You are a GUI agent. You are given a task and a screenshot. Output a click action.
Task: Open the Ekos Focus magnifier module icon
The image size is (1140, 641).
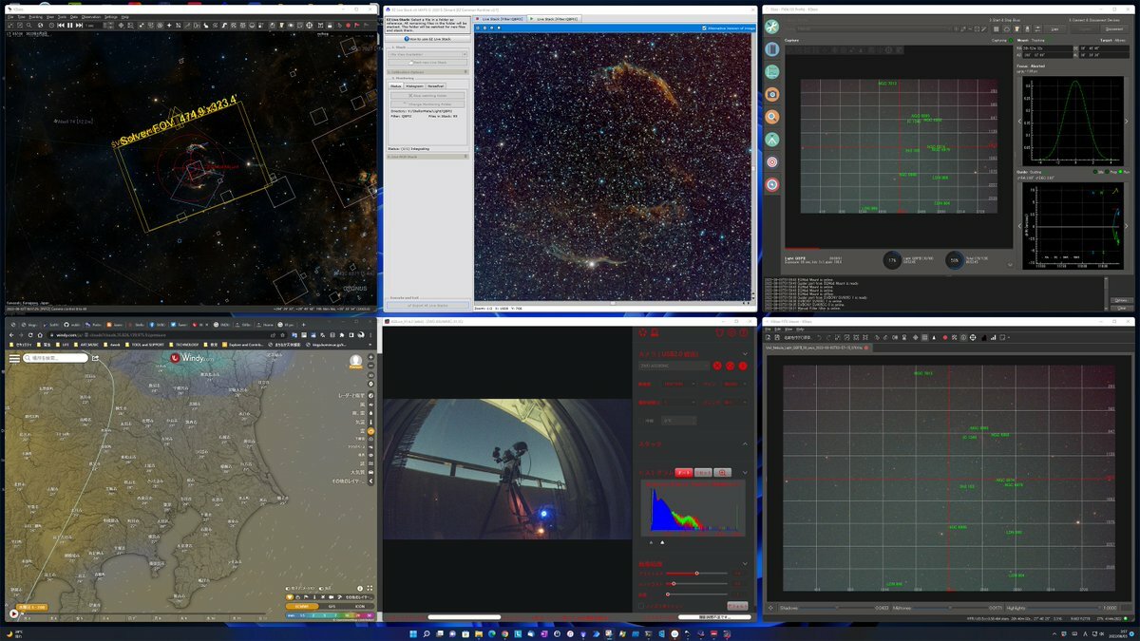pos(772,117)
